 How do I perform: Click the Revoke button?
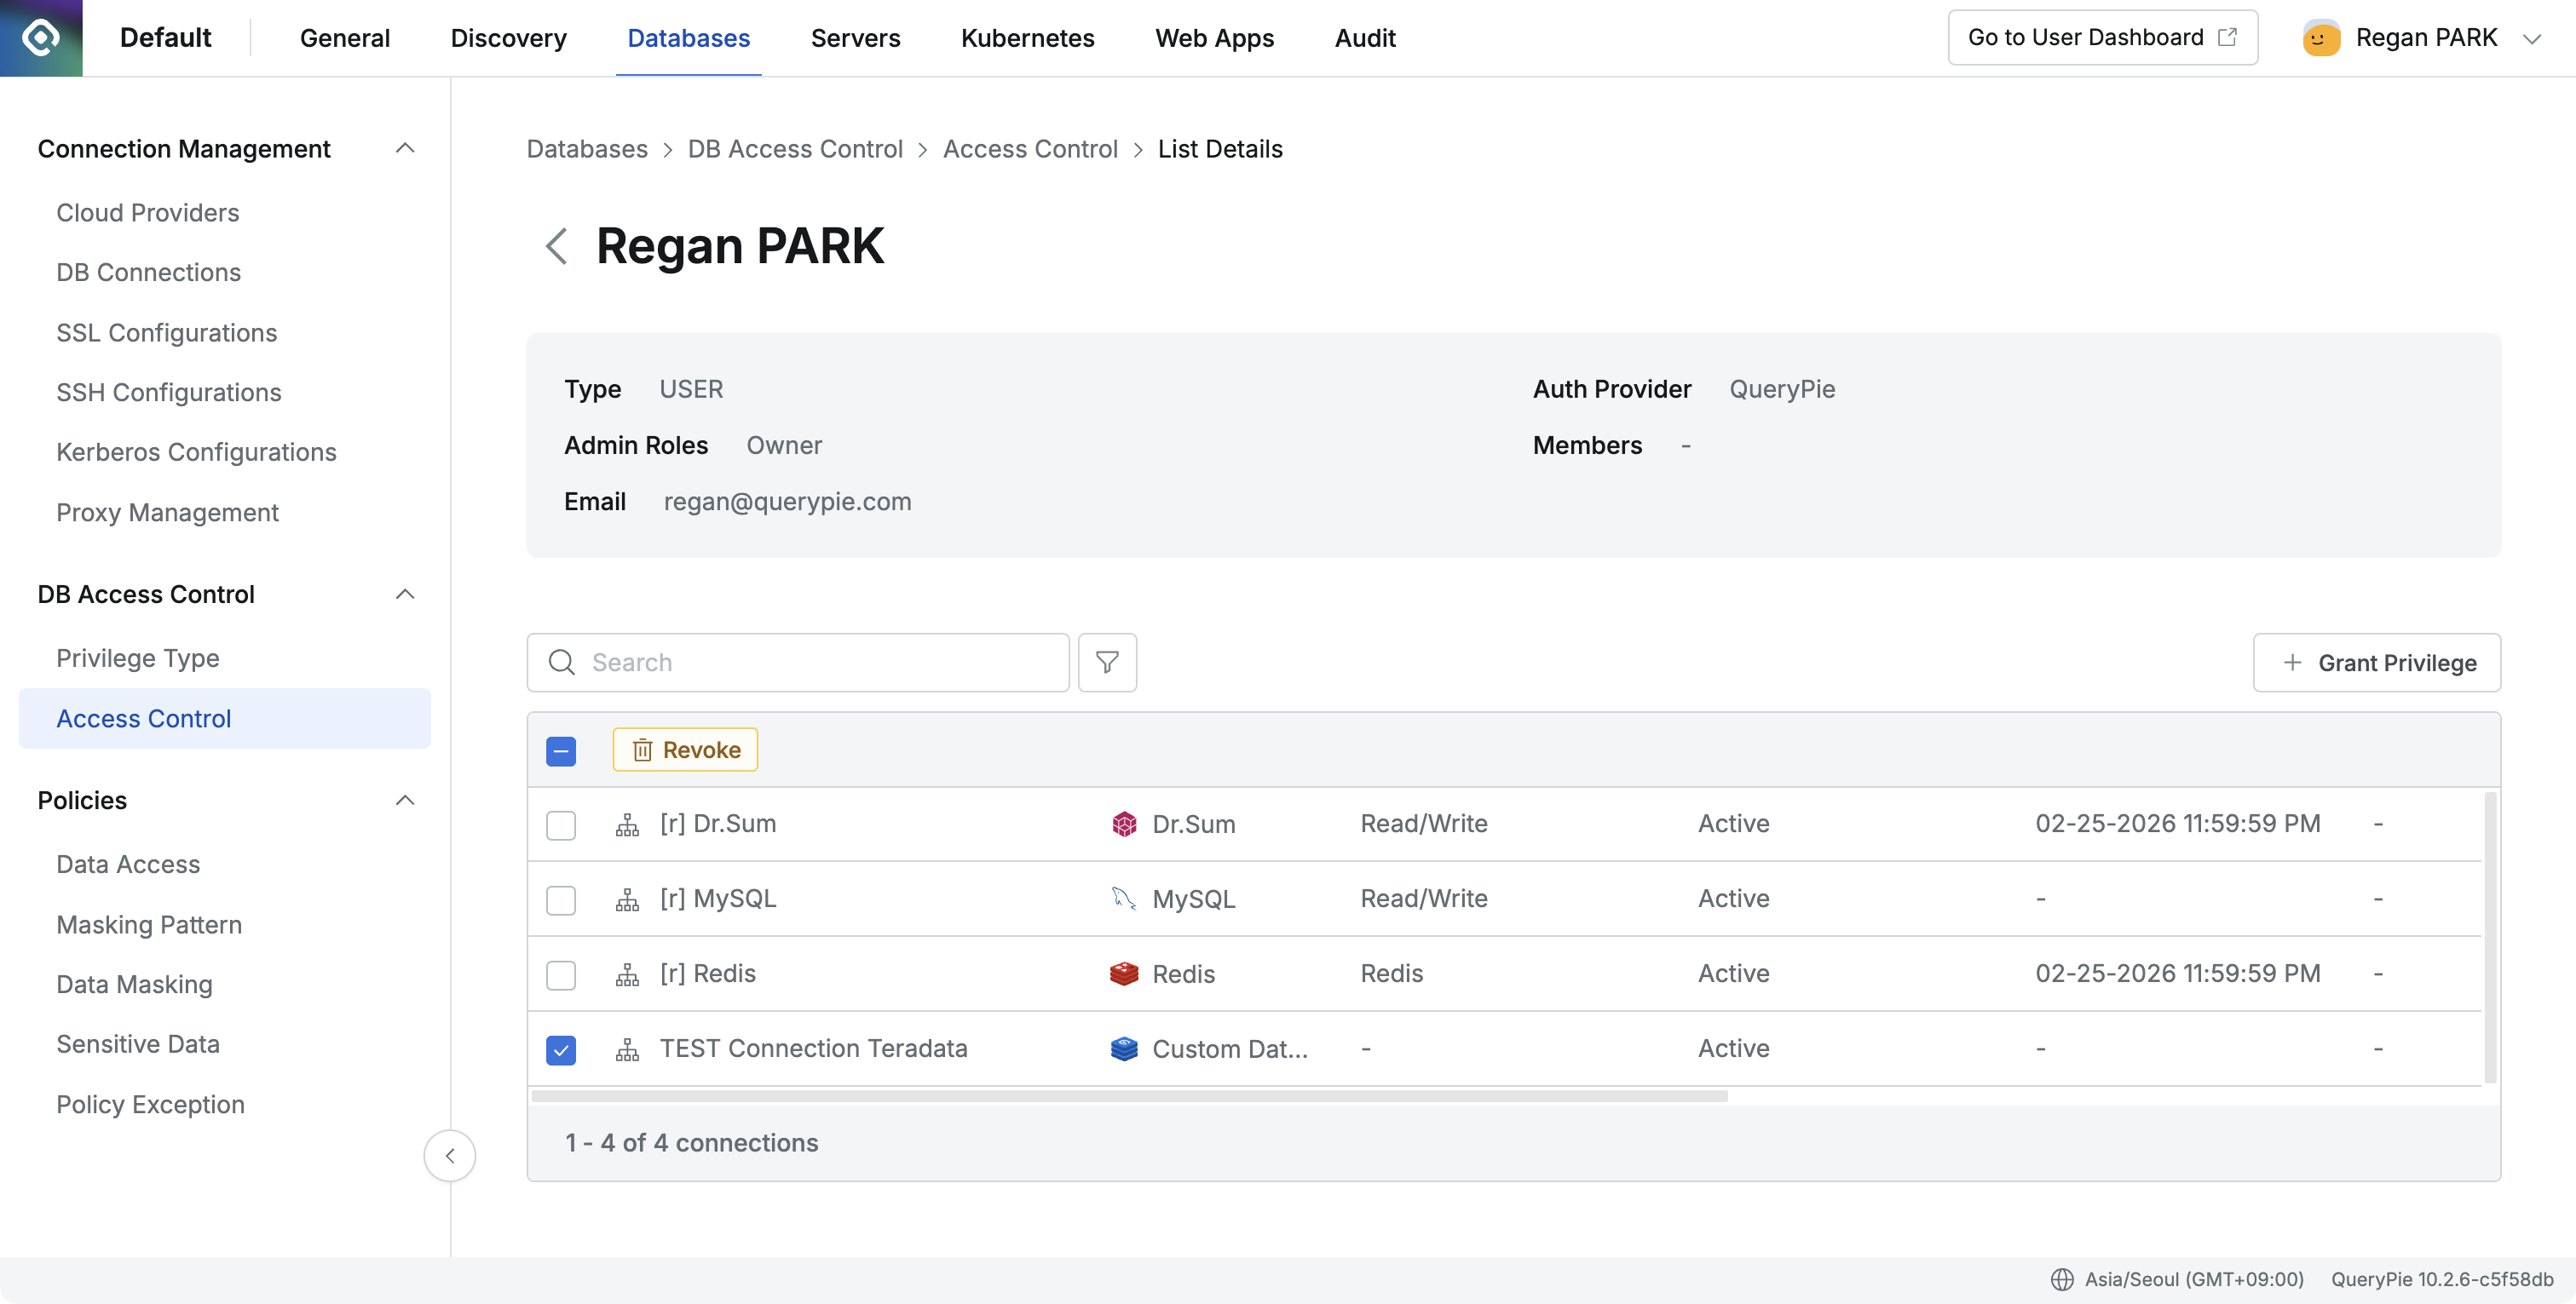685,750
